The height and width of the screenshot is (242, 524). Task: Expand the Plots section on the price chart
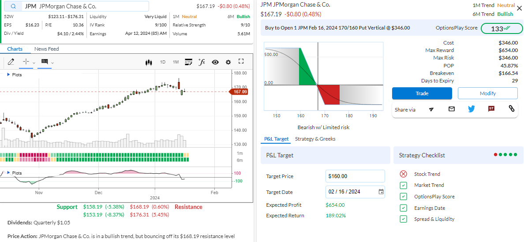(x=14, y=75)
